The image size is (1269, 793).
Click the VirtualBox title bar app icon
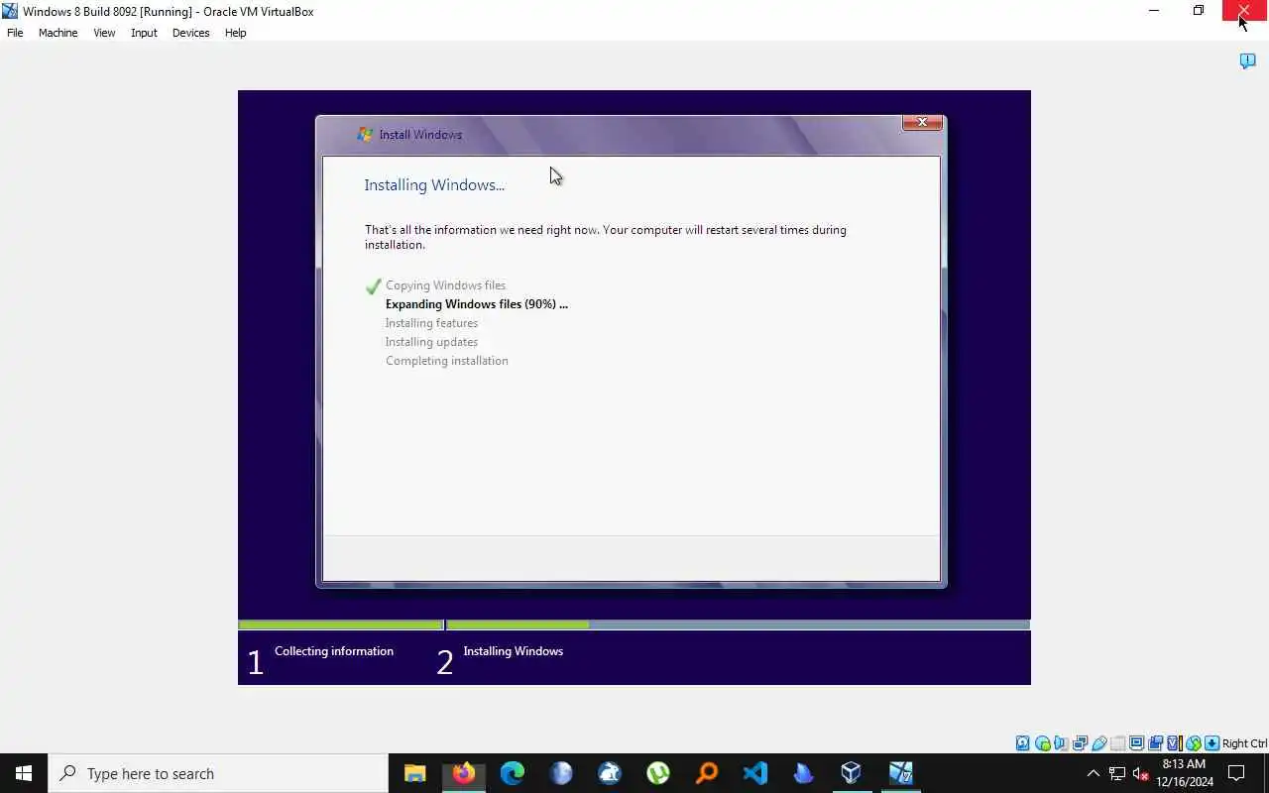10,11
